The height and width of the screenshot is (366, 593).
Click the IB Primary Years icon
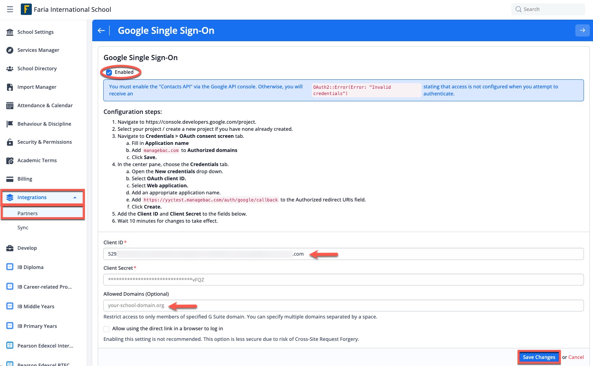click(10, 326)
